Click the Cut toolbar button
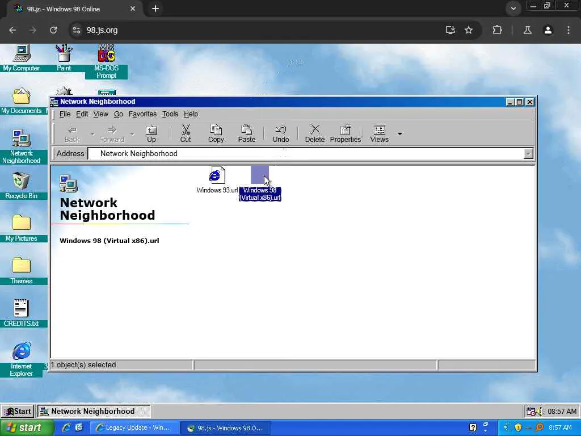Viewport: 581px width, 436px height. 186,134
